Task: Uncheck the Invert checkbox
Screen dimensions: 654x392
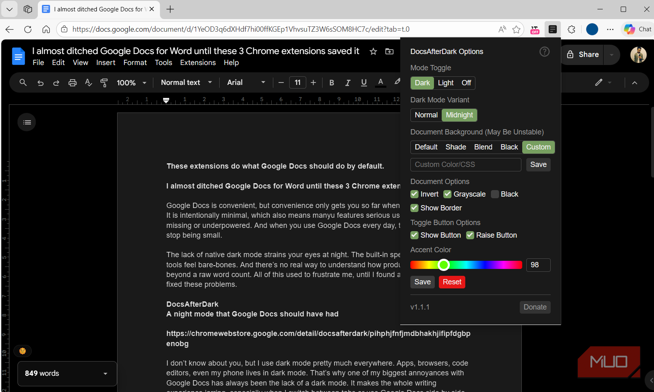Action: (x=414, y=194)
